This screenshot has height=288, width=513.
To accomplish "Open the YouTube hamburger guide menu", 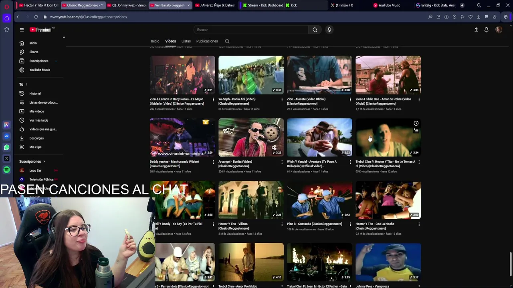I will pos(22,30).
